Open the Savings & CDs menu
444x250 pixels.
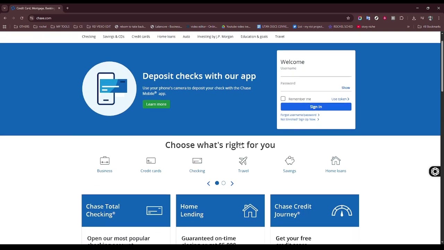(113, 36)
